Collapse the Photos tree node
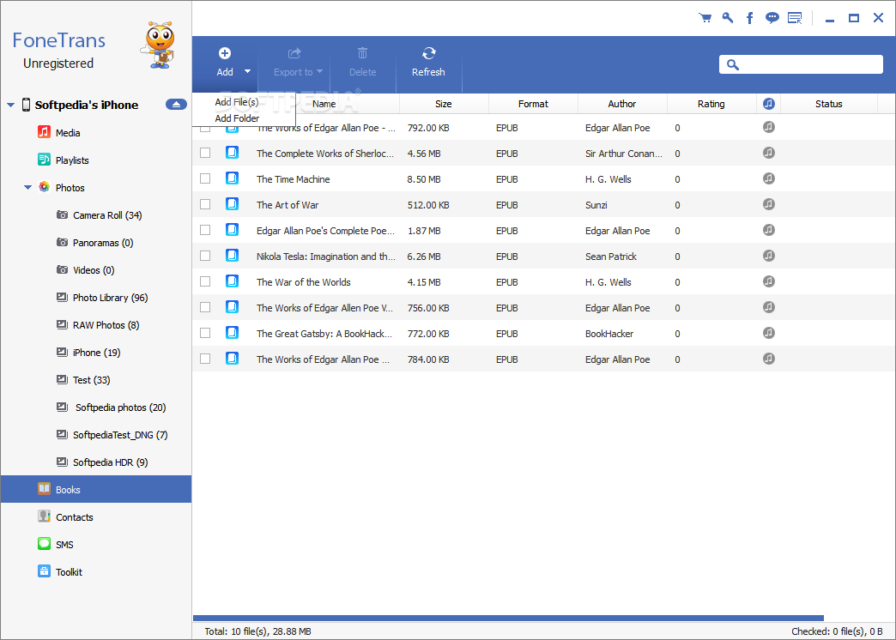 (27, 187)
